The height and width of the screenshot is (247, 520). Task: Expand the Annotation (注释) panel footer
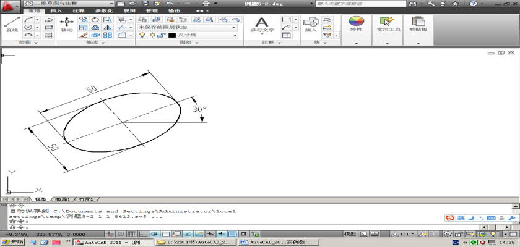coord(272,43)
